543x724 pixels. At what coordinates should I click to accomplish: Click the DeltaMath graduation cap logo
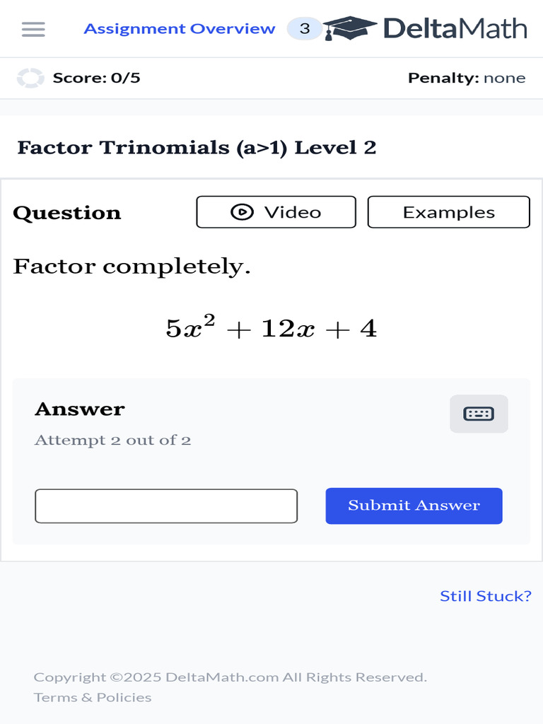350,28
